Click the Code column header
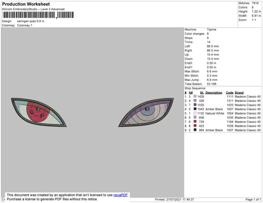The image size is (263, 203). pyautogui.click(x=229, y=93)
